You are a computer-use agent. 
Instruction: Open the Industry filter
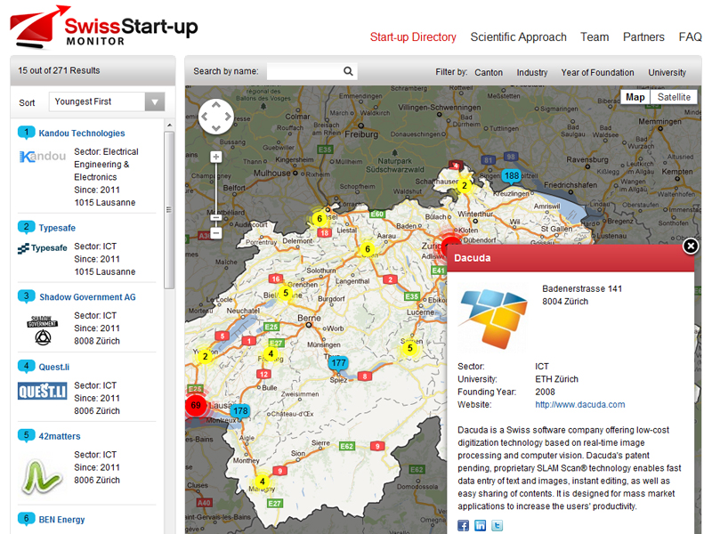531,73
